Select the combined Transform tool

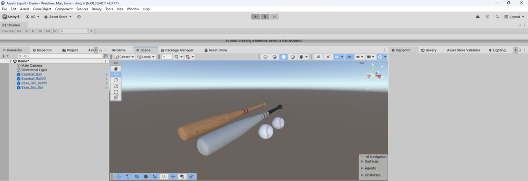pyautogui.click(x=116, y=98)
